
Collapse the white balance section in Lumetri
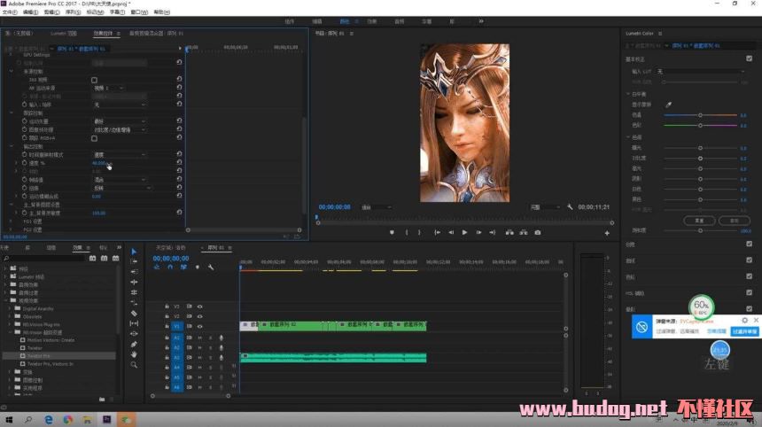tap(628, 94)
